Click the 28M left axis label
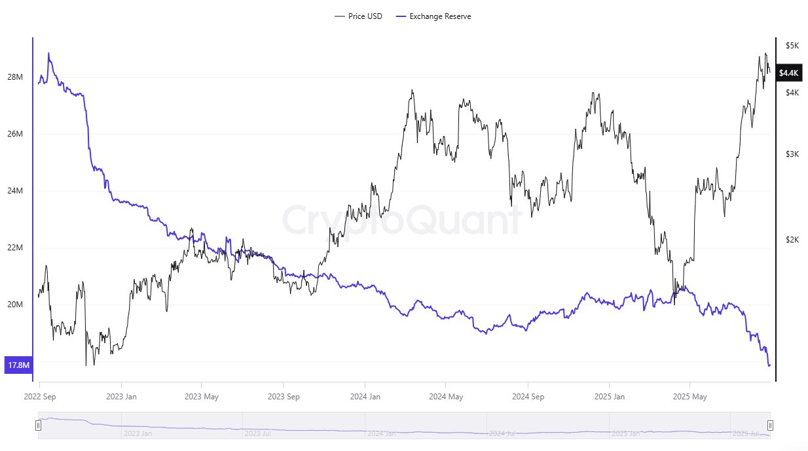This screenshot has height=451, width=808. [x=16, y=77]
